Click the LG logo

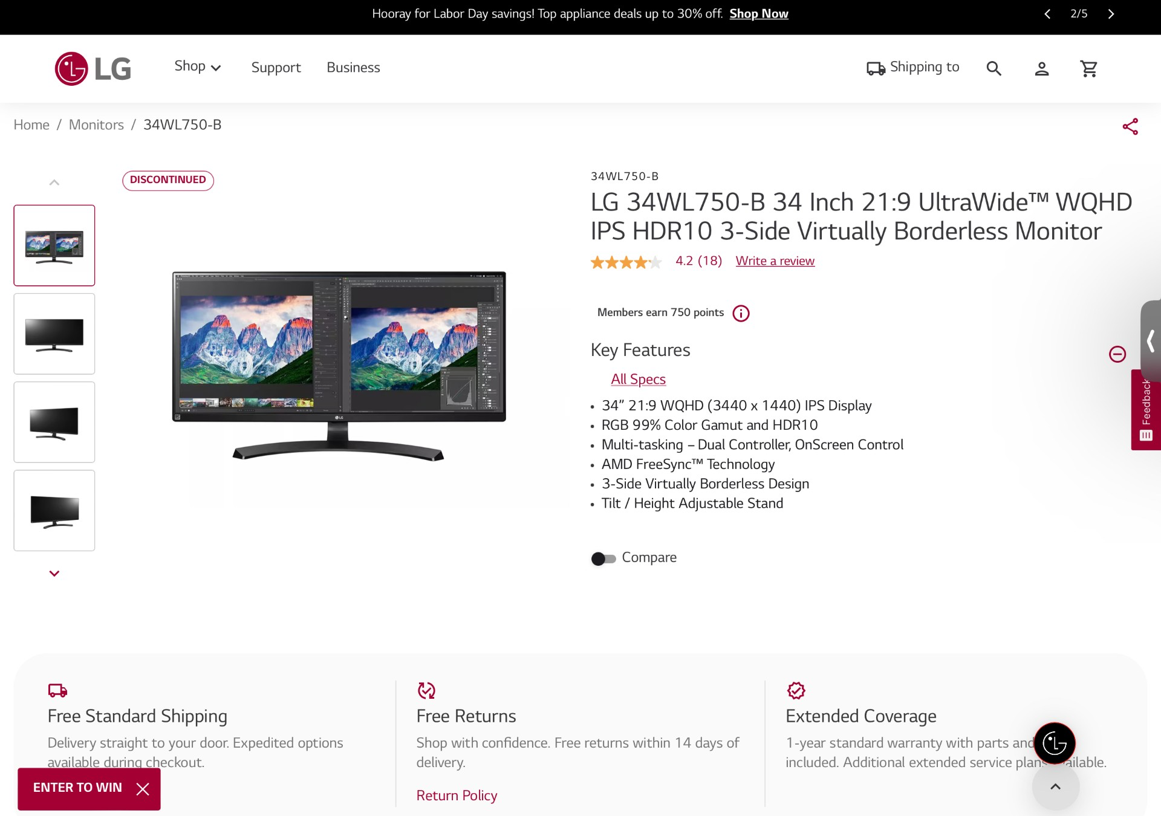point(93,68)
